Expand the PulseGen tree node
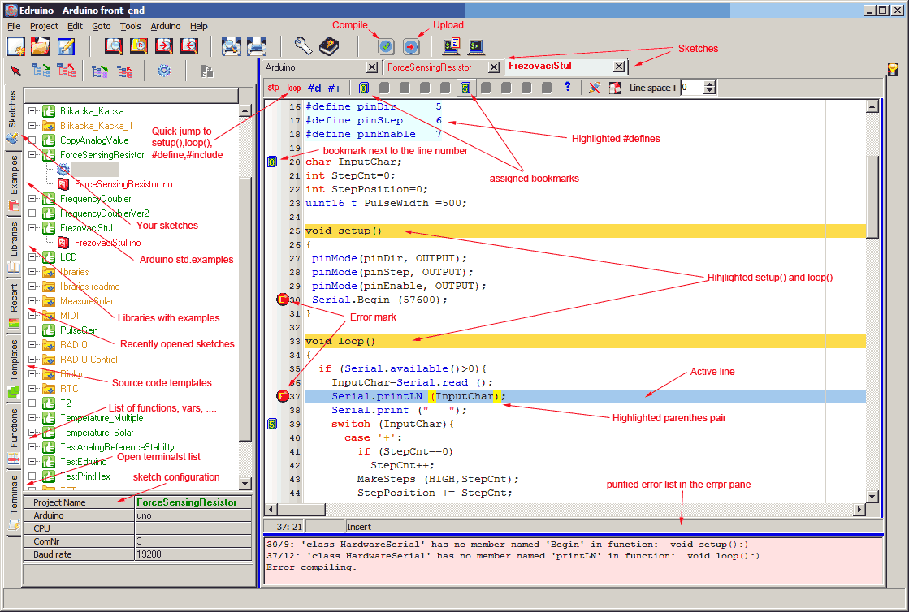This screenshot has width=909, height=612. coord(32,330)
